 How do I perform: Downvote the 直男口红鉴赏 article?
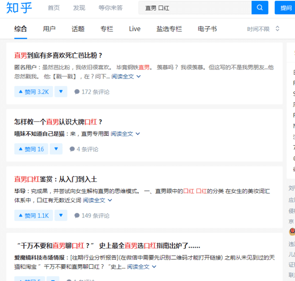pyautogui.click(x=61, y=216)
